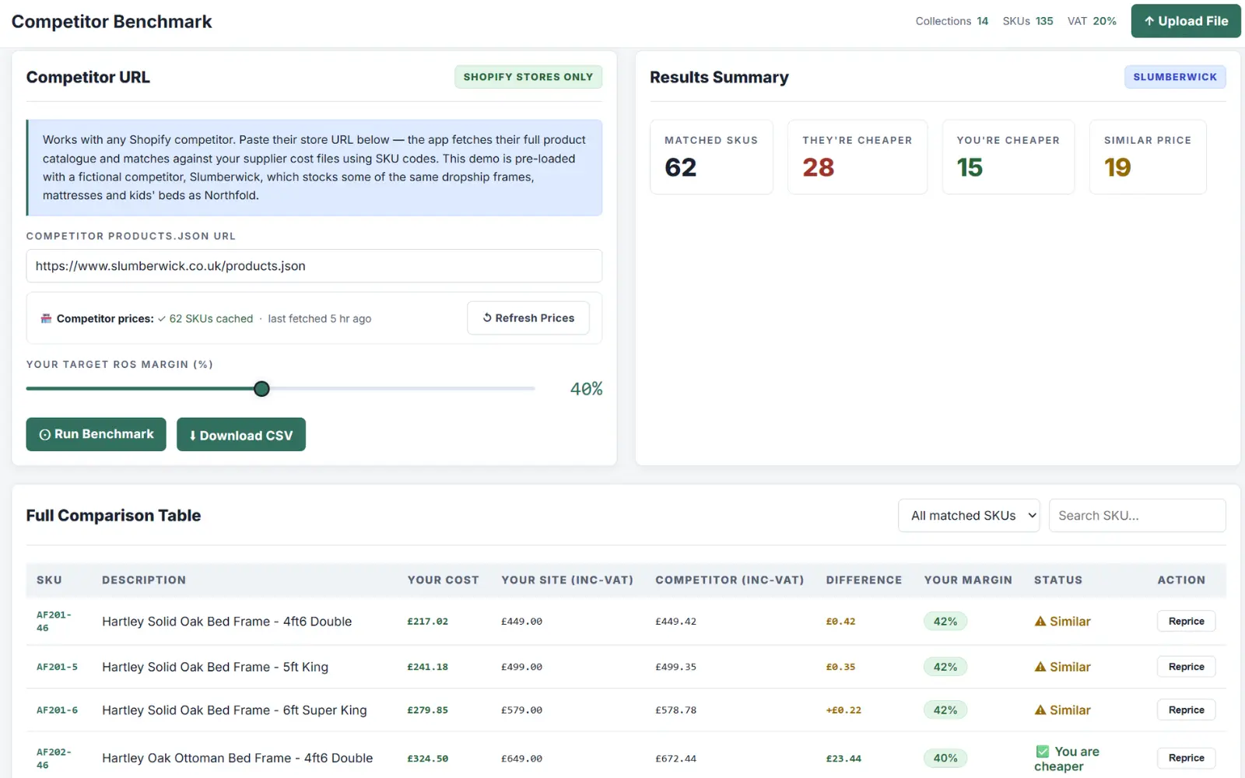Click the SKU column header
Screen dimensions: 1245x778
[49, 580]
